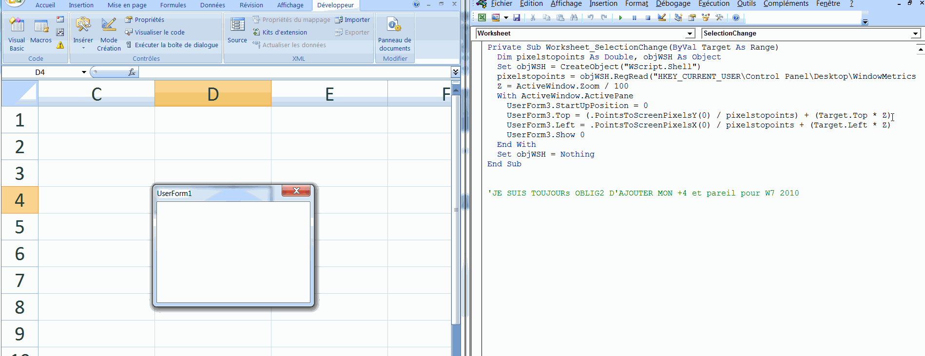Viewport: 925px width, 356px height.
Task: Open the Visual Basic editor from ribbon
Action: click(x=17, y=34)
